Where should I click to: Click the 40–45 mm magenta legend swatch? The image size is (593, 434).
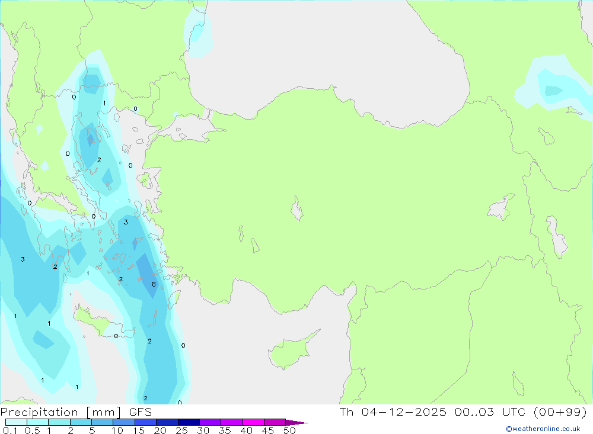(x=253, y=422)
